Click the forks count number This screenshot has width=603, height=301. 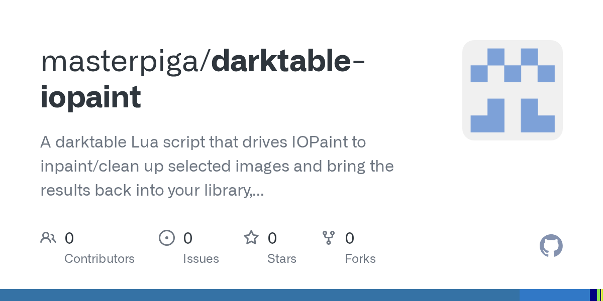pyautogui.click(x=350, y=238)
